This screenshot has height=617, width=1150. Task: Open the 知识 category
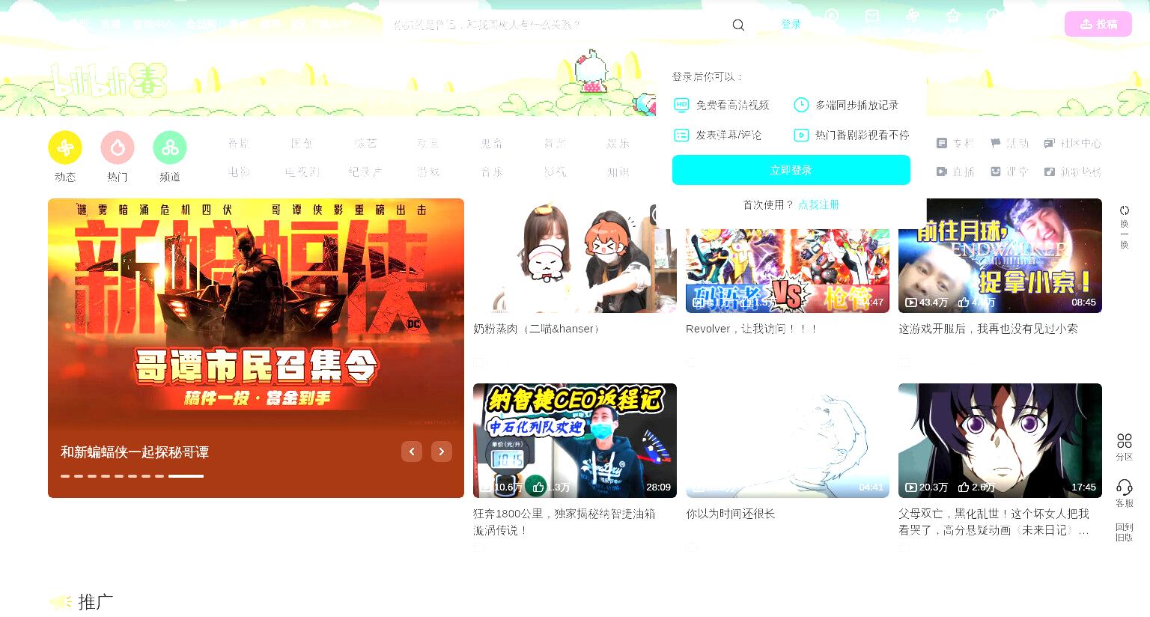[x=618, y=171]
